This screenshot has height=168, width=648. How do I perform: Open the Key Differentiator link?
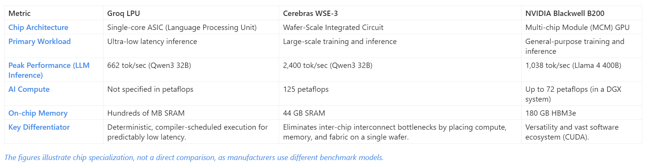pos(39,127)
